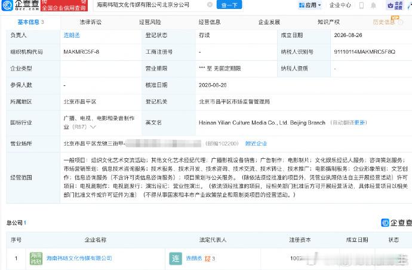Open the 经营信息 tab

pyautogui.click(x=210, y=22)
